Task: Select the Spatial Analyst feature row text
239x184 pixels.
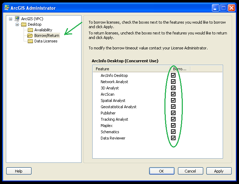Action: pyautogui.click(x=113, y=101)
